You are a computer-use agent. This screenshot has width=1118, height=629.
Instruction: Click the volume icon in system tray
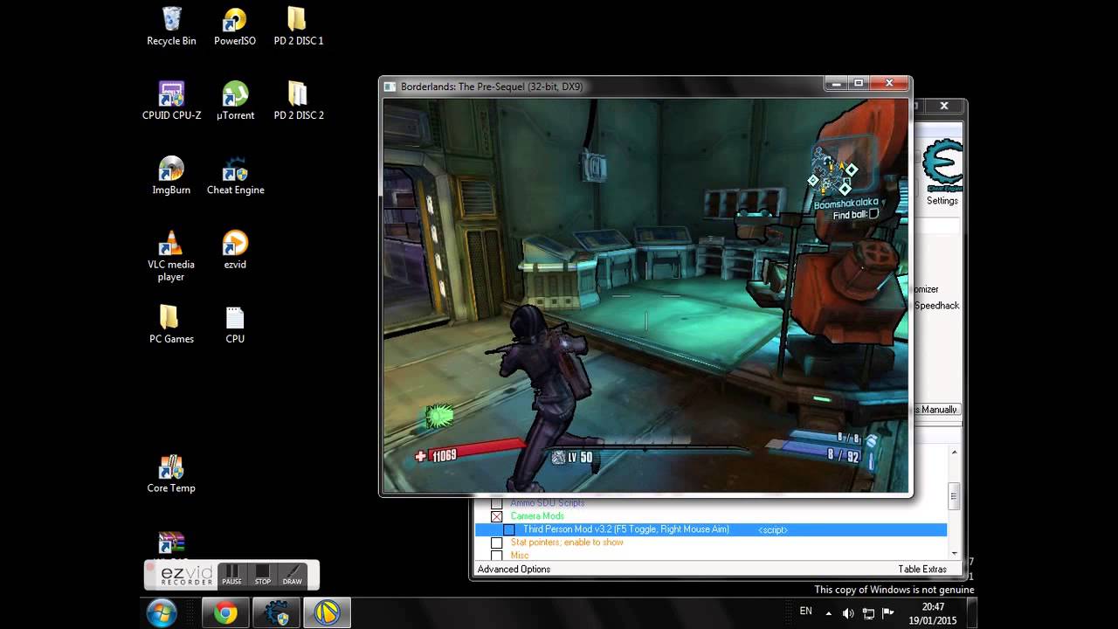847,613
